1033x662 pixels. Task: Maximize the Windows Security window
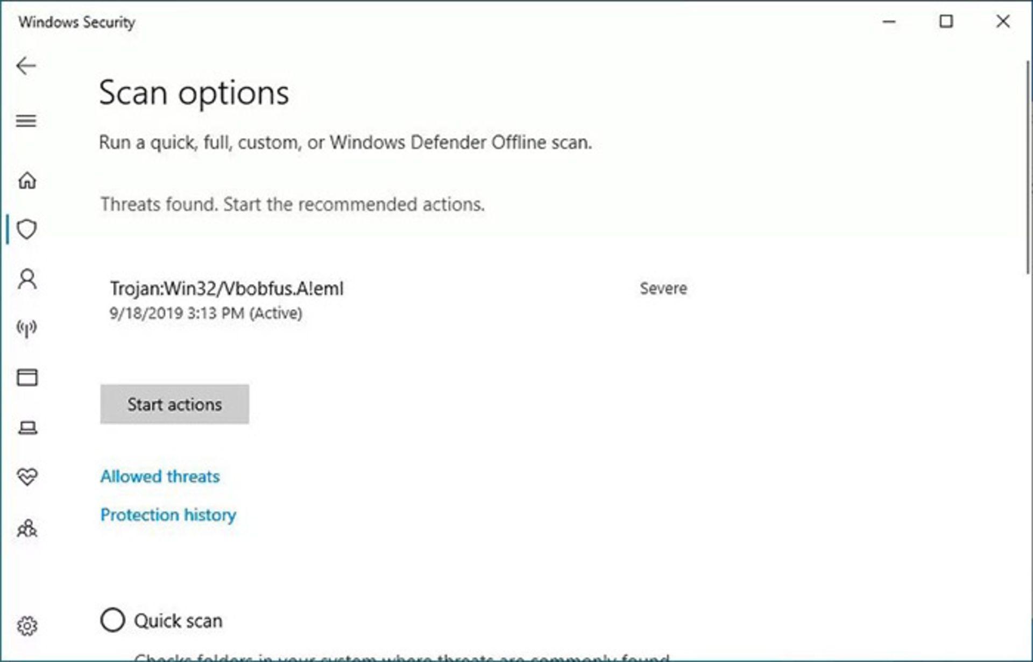pos(946,21)
